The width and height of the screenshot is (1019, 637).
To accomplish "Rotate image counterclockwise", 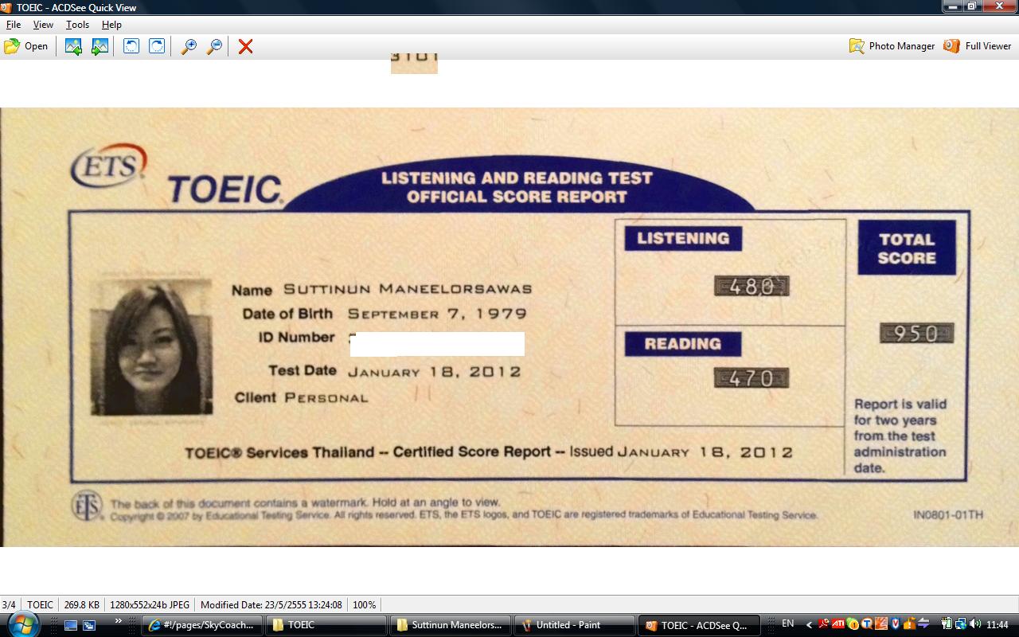I will 131,46.
